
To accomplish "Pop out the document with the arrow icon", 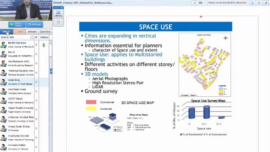I will click(266, 3).
